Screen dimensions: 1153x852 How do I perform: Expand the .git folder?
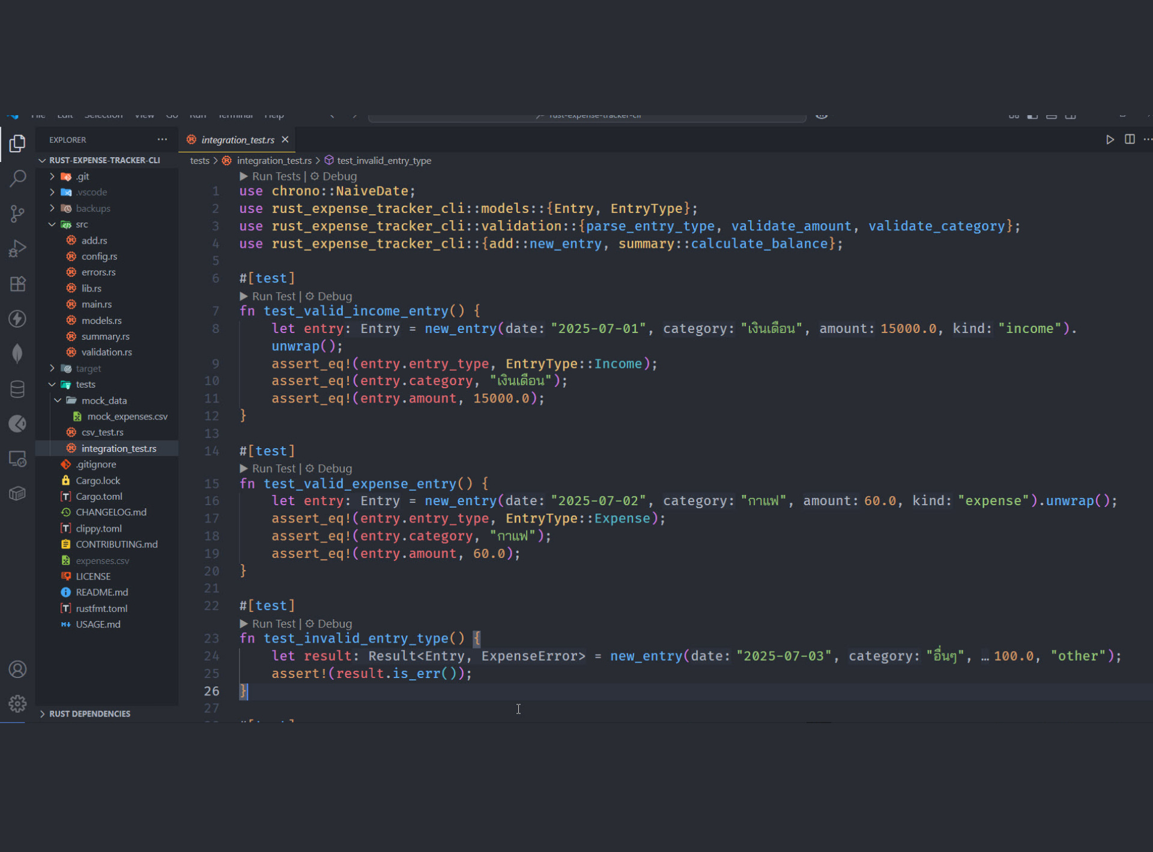click(x=52, y=176)
